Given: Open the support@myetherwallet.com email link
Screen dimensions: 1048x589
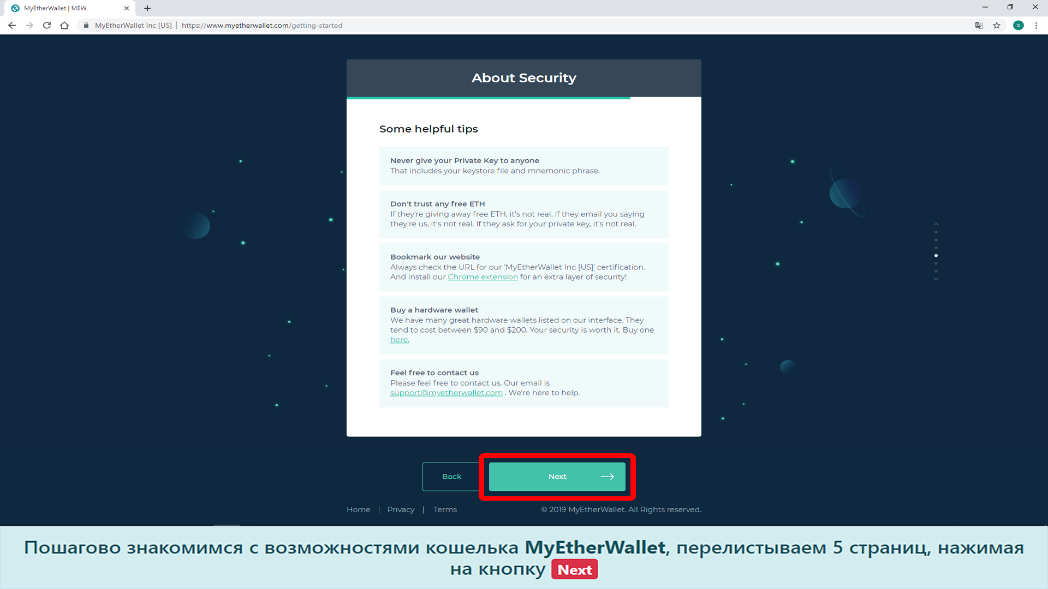Looking at the screenshot, I should pos(446,393).
